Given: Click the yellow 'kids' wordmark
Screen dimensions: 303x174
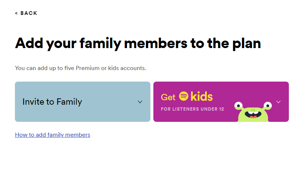Looking at the screenshot, I should coord(201,97).
